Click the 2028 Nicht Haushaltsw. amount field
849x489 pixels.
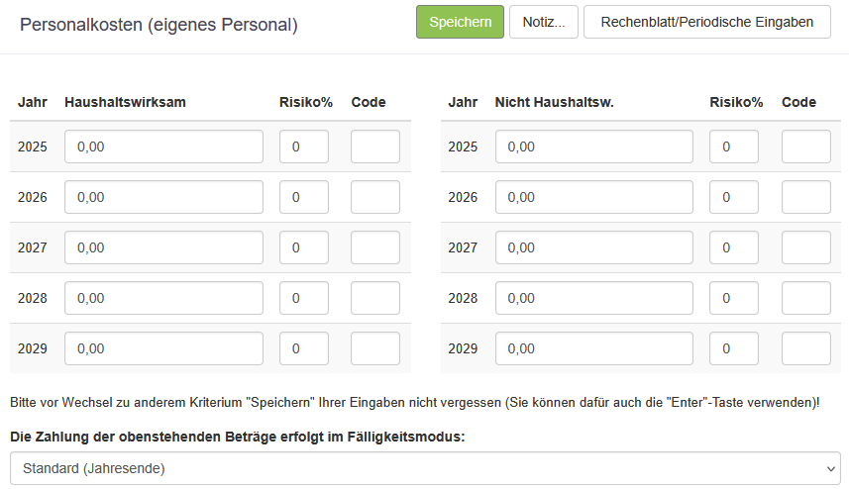[593, 298]
